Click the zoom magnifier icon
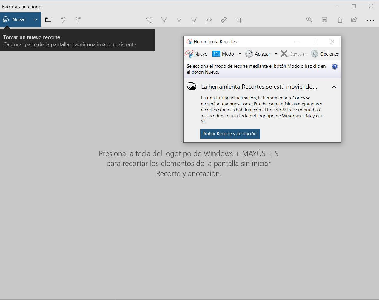Screen dimensions: 379x300 click(x=309, y=20)
